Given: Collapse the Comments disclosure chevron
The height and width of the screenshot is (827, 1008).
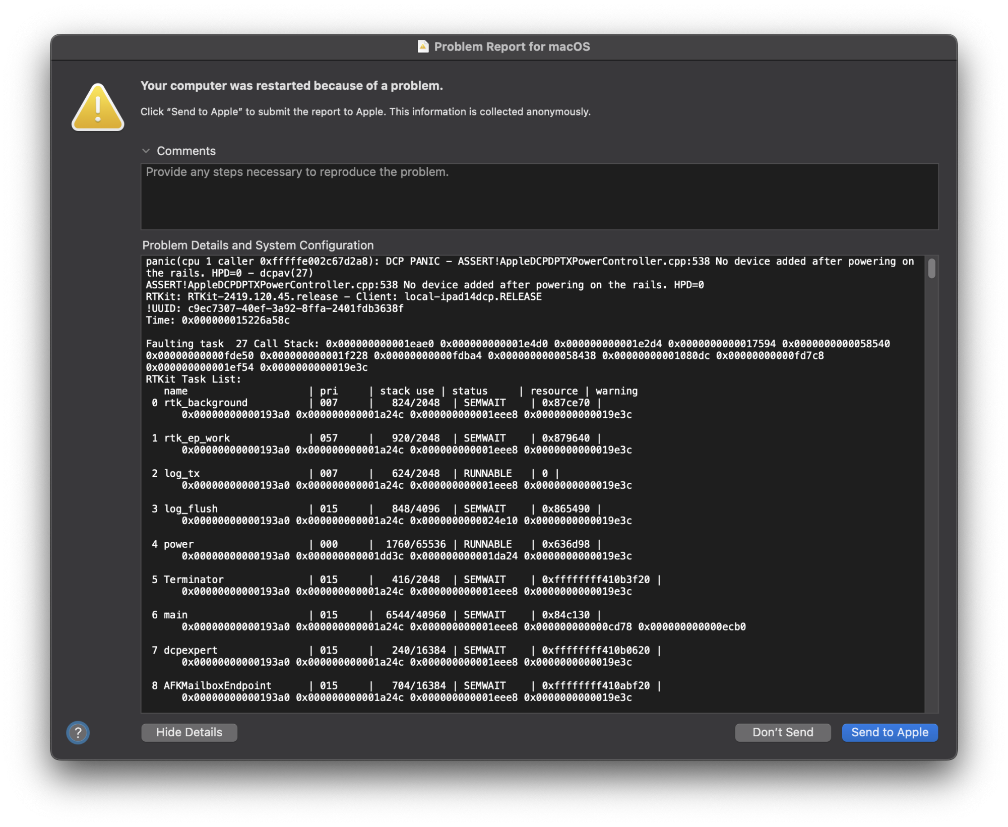Looking at the screenshot, I should 146,151.
